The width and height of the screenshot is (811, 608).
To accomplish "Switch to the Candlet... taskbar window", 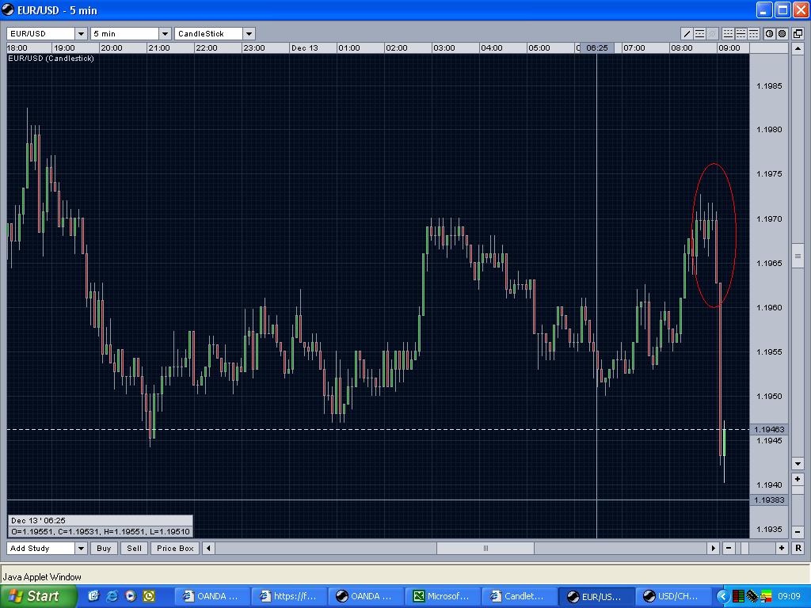I will 519,597.
